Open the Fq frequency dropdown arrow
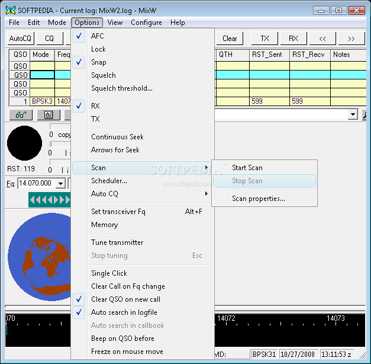The image size is (371, 364). click(x=60, y=183)
